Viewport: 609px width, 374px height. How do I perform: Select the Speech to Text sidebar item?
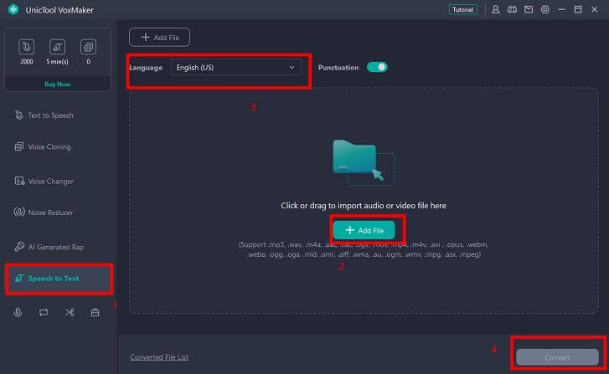pos(59,278)
